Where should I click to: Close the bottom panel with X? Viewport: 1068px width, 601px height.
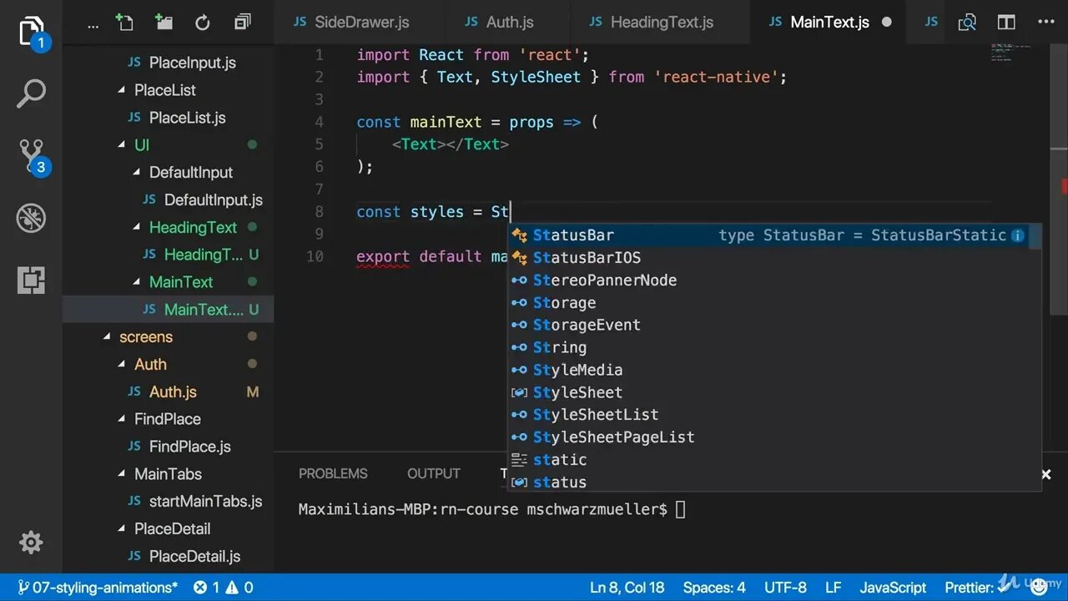[1046, 474]
